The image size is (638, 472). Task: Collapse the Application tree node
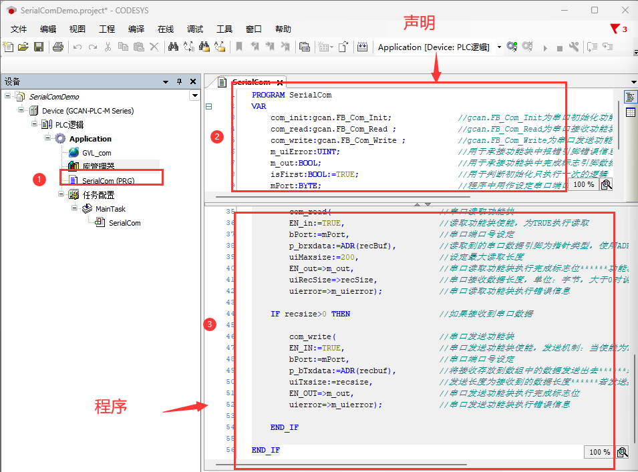49,138
